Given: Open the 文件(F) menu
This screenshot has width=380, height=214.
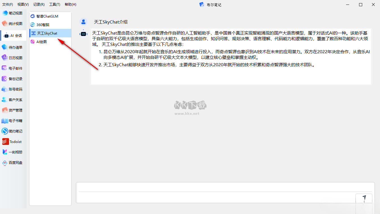Looking at the screenshot, I should 8,5.
